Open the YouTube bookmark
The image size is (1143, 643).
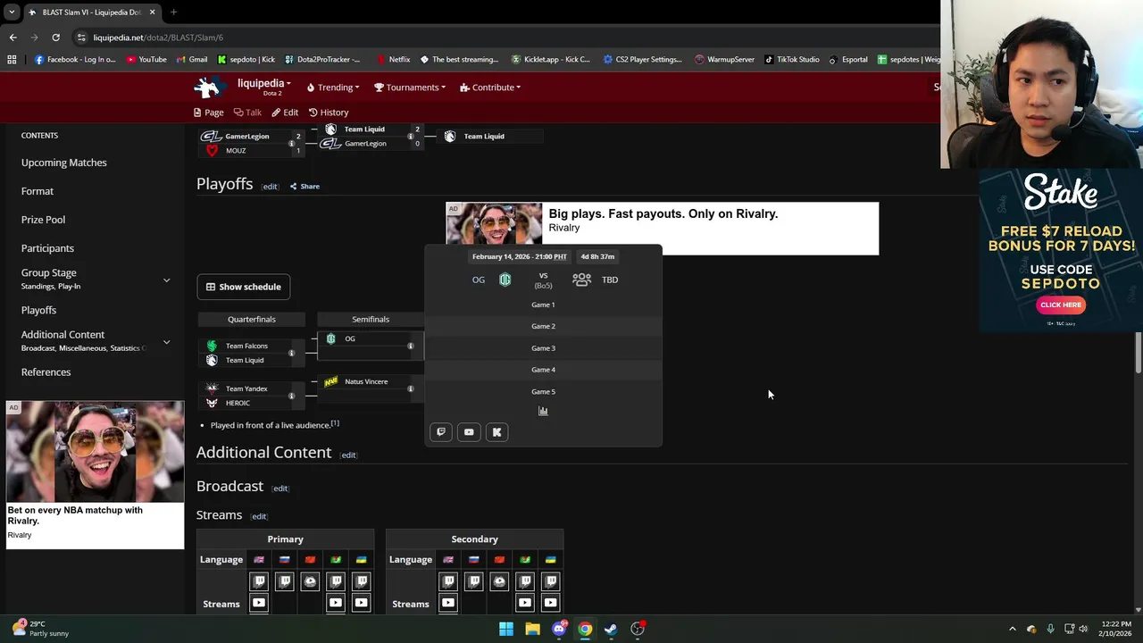pyautogui.click(x=146, y=60)
